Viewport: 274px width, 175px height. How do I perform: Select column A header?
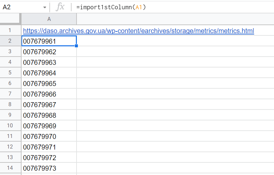[49, 19]
